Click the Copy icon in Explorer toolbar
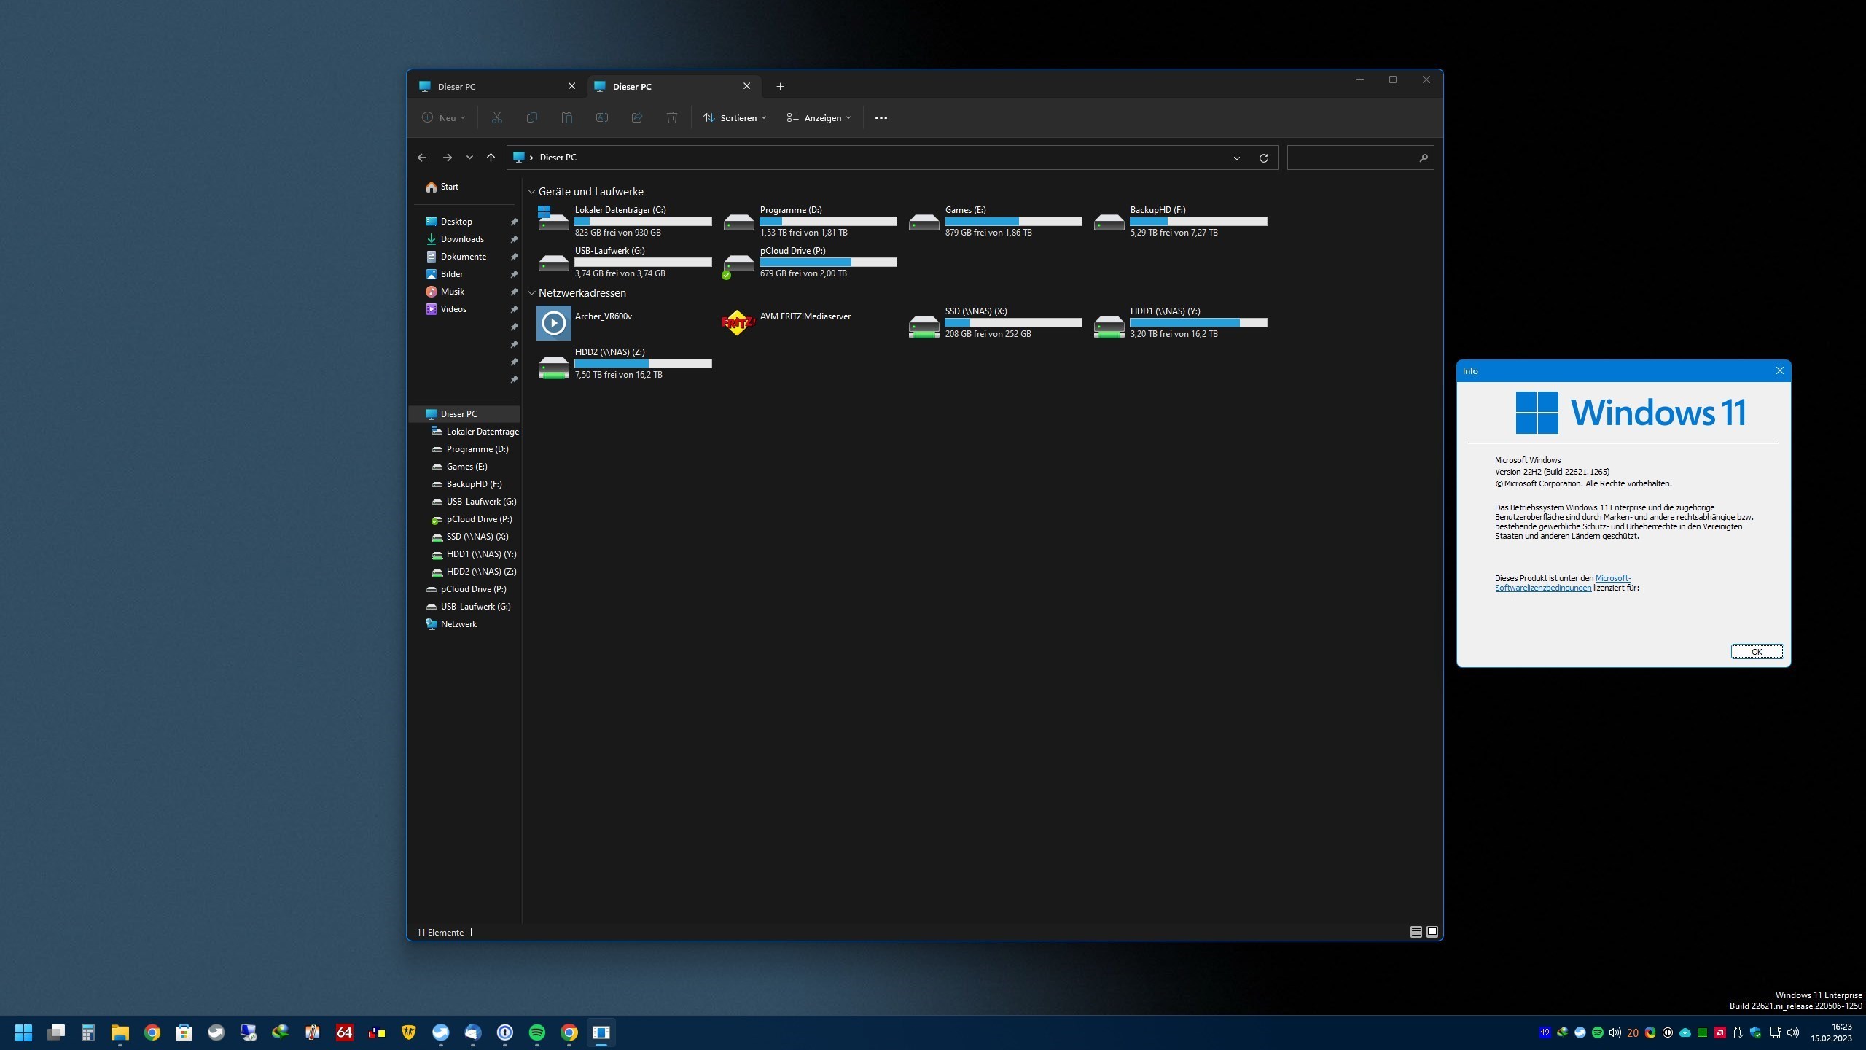The image size is (1866, 1050). 531,117
